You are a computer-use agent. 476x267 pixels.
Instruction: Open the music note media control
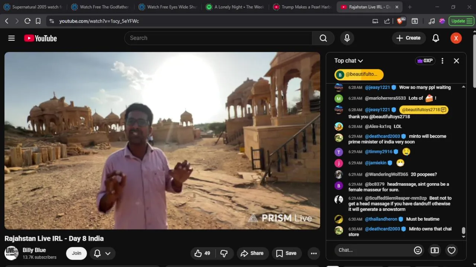[x=431, y=21]
